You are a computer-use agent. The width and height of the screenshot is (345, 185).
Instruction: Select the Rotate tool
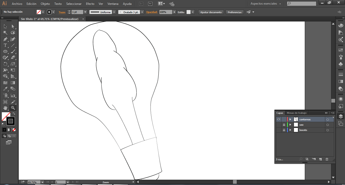click(5, 64)
